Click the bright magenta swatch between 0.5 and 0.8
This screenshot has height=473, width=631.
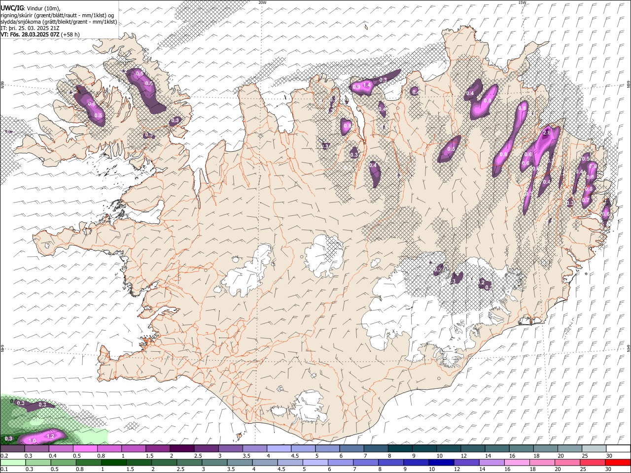[85, 449]
